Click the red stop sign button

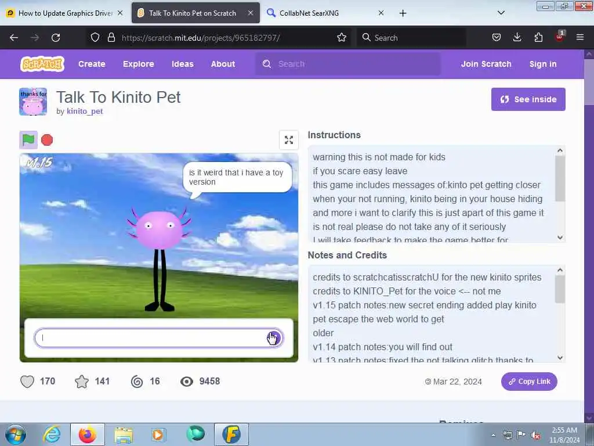point(47,140)
